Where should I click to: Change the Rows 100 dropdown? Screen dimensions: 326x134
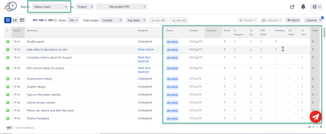(73, 20)
